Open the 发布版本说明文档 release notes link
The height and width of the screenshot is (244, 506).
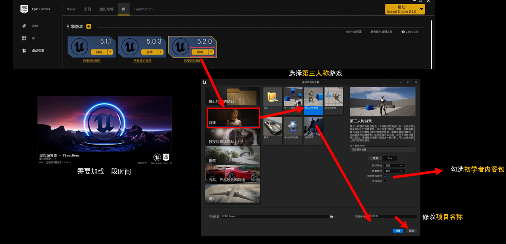(381, 32)
